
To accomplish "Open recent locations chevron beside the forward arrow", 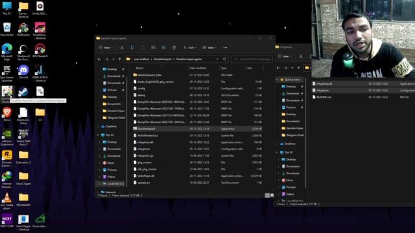I will pyautogui.click(x=113, y=59).
